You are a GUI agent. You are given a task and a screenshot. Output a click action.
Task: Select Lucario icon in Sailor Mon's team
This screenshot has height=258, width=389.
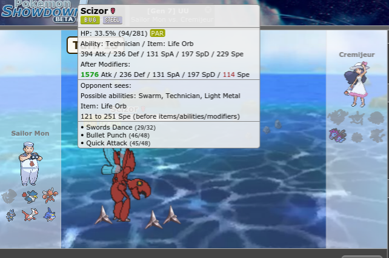pos(10,215)
